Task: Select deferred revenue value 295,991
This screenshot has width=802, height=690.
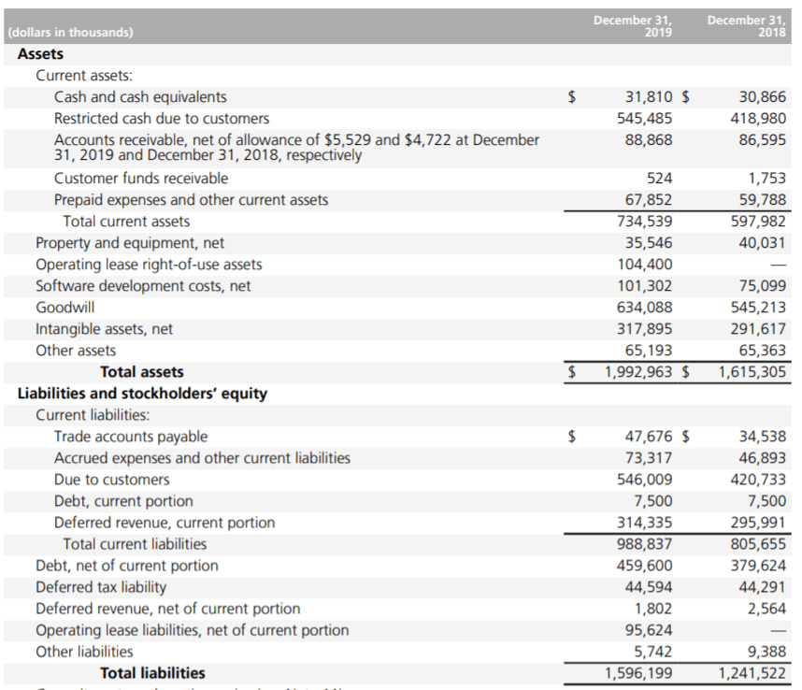Action: click(758, 523)
